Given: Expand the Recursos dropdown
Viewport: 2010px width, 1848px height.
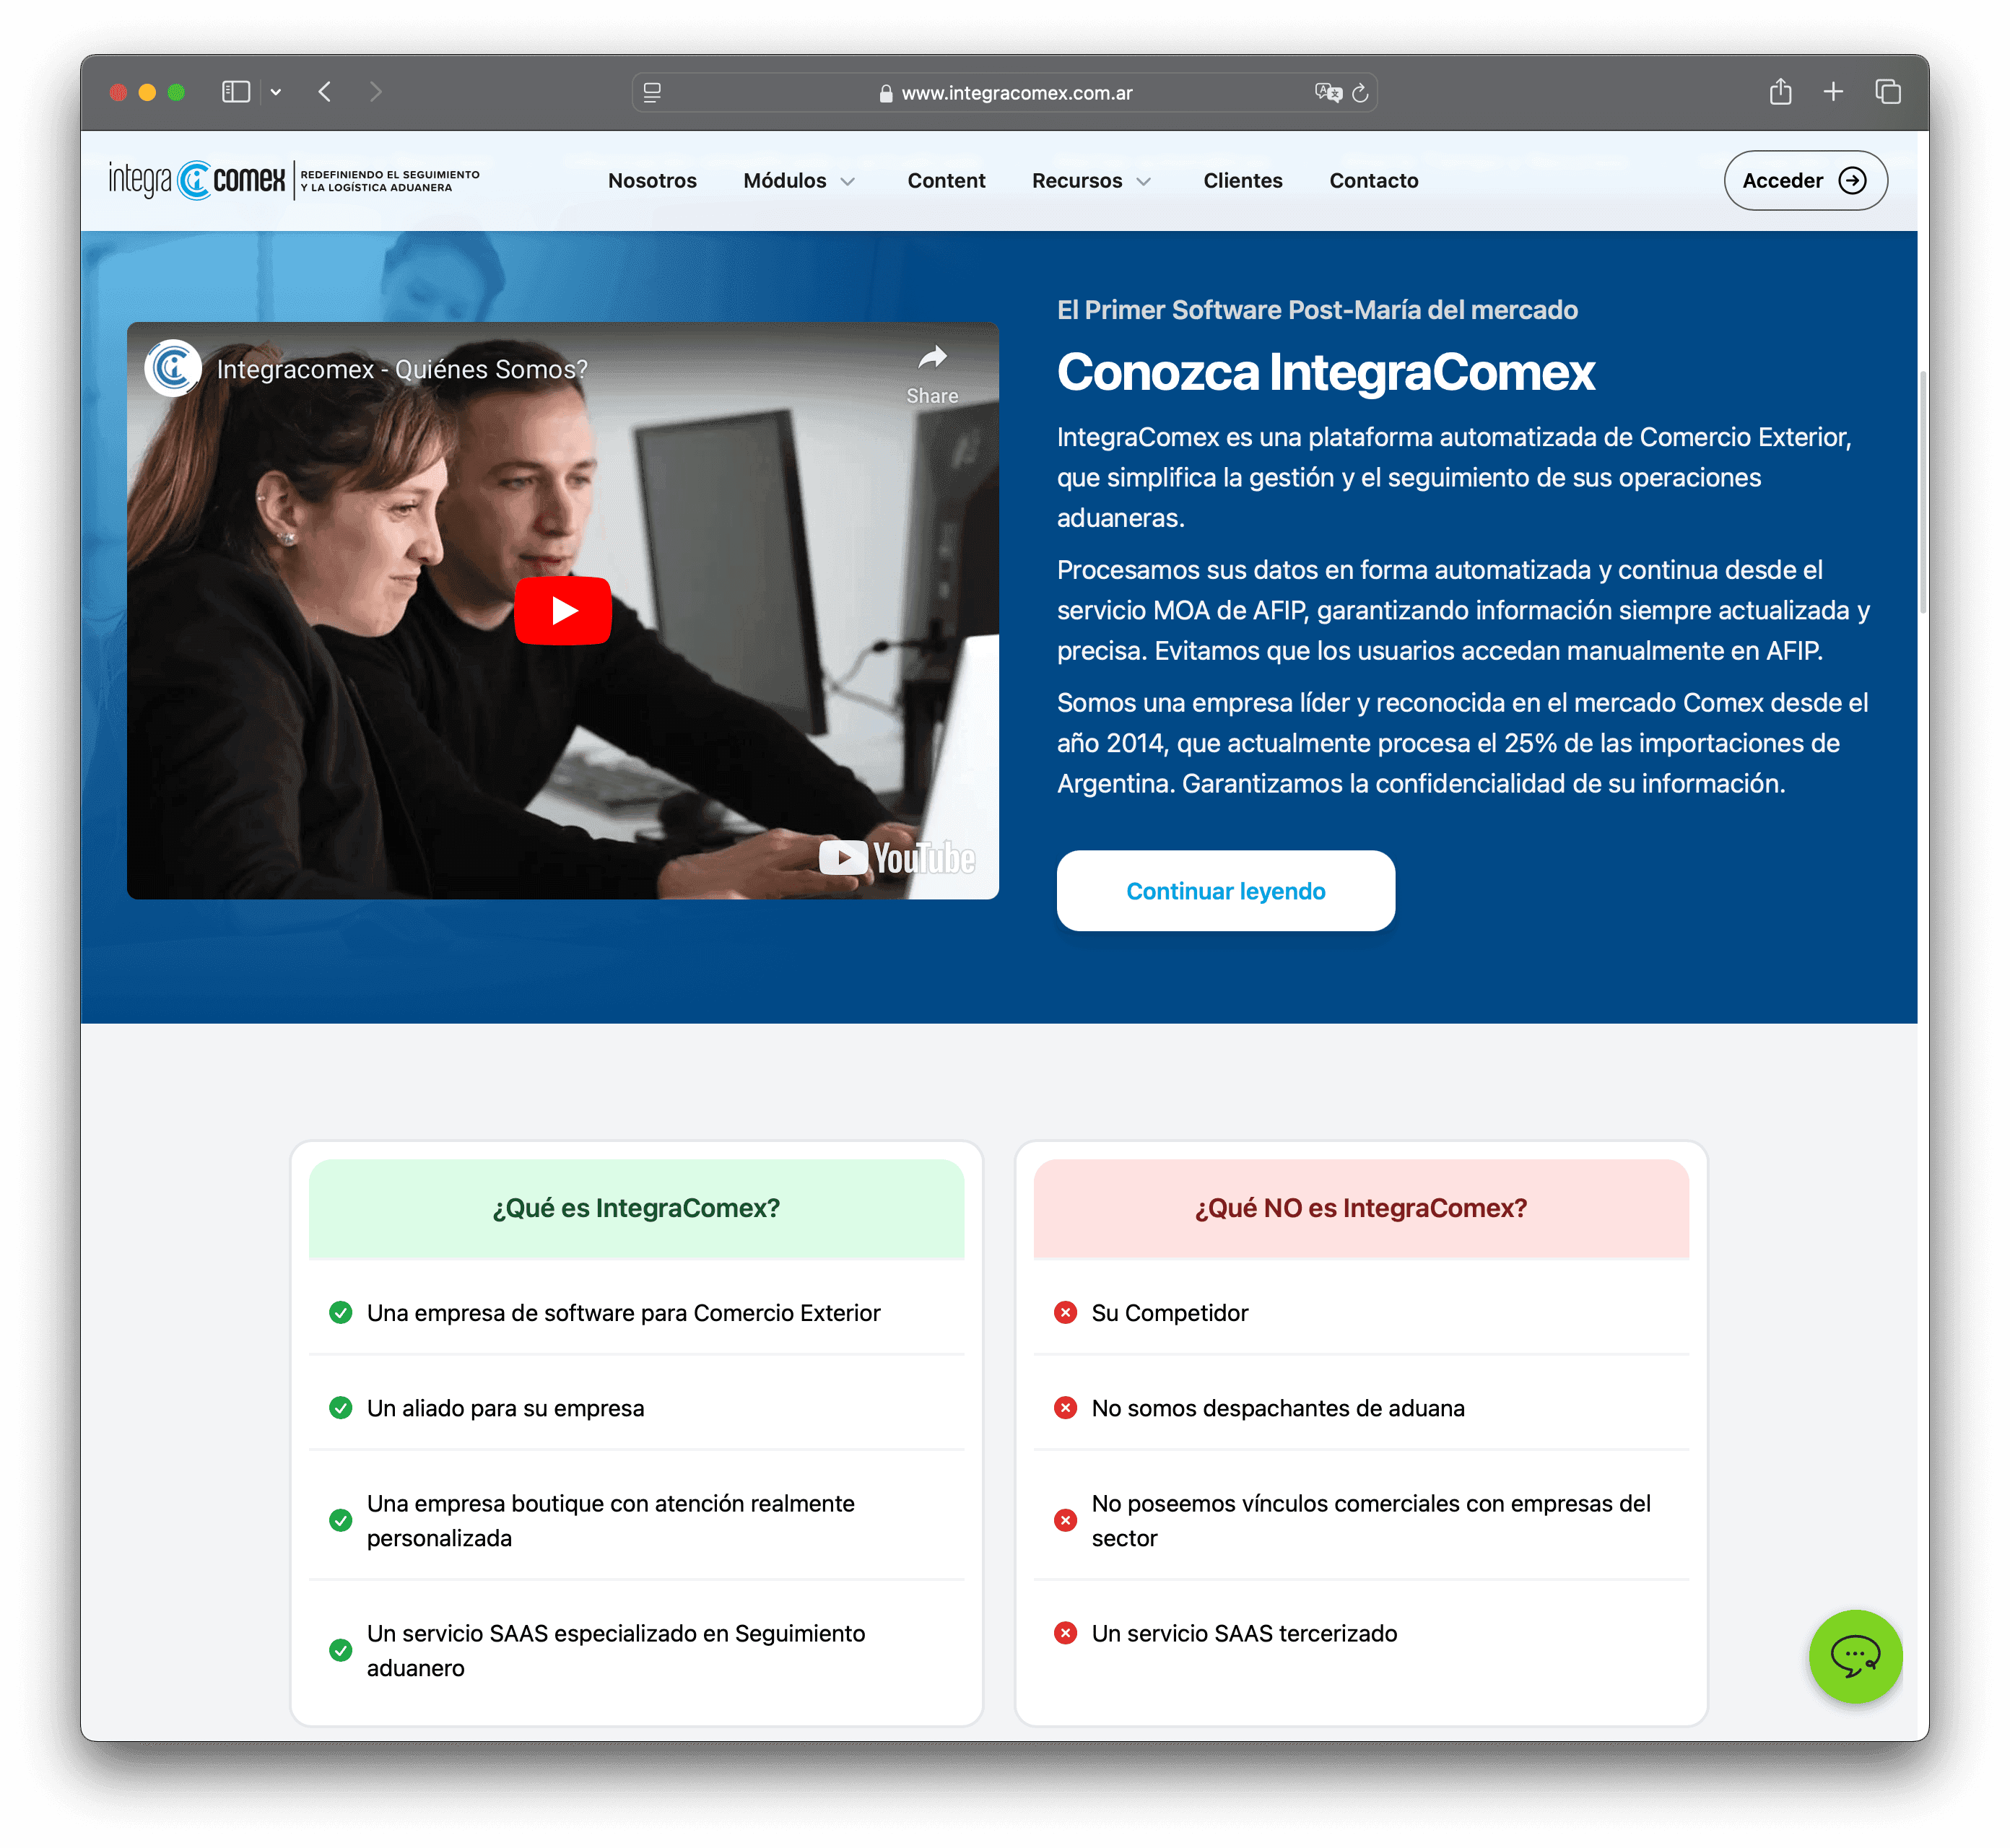Looking at the screenshot, I should 1091,181.
